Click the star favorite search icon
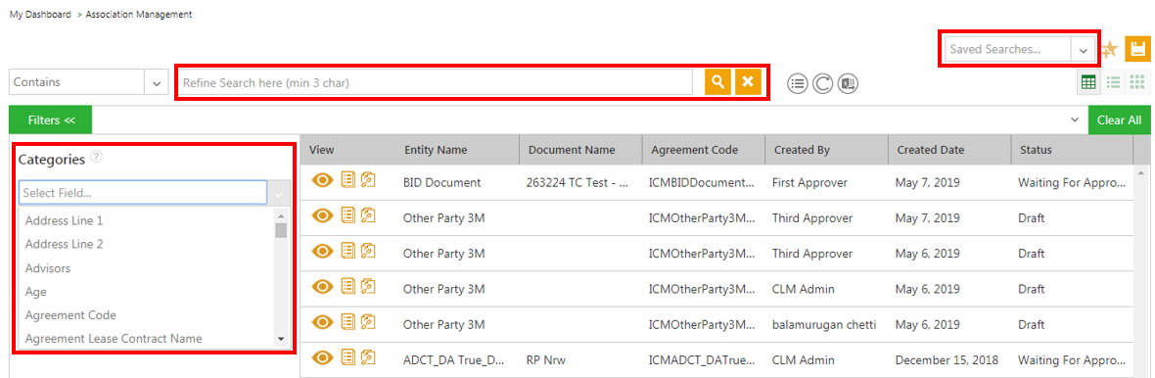This screenshot has width=1155, height=378. 1109,49
